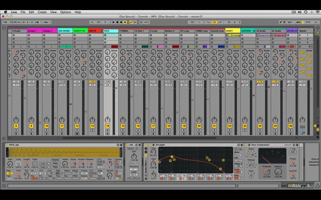Select the Simpler Volume tab

[55, 160]
